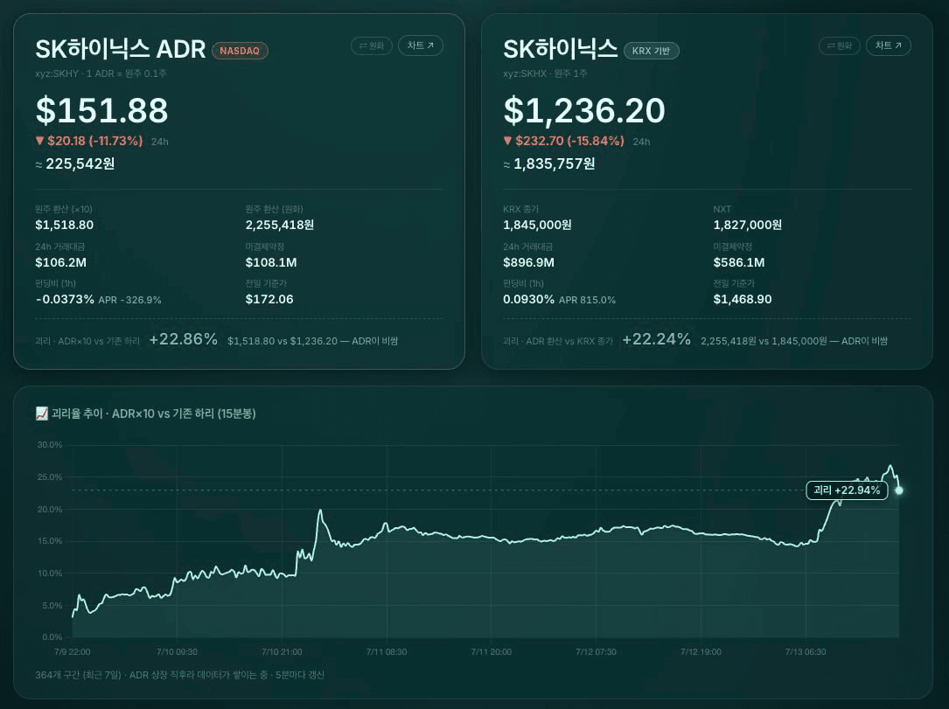Select the $1,236.20 KRX-based price
Viewport: 949px width, 709px height.
[x=584, y=111]
